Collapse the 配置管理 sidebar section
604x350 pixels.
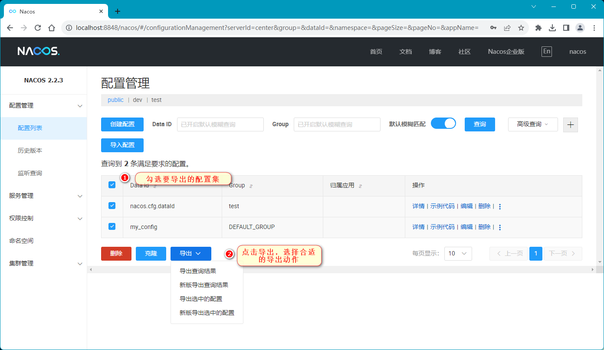(80, 106)
